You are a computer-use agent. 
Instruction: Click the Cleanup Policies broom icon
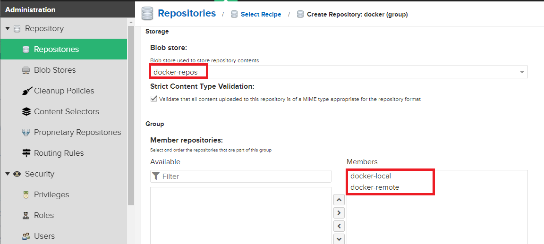tap(26, 91)
